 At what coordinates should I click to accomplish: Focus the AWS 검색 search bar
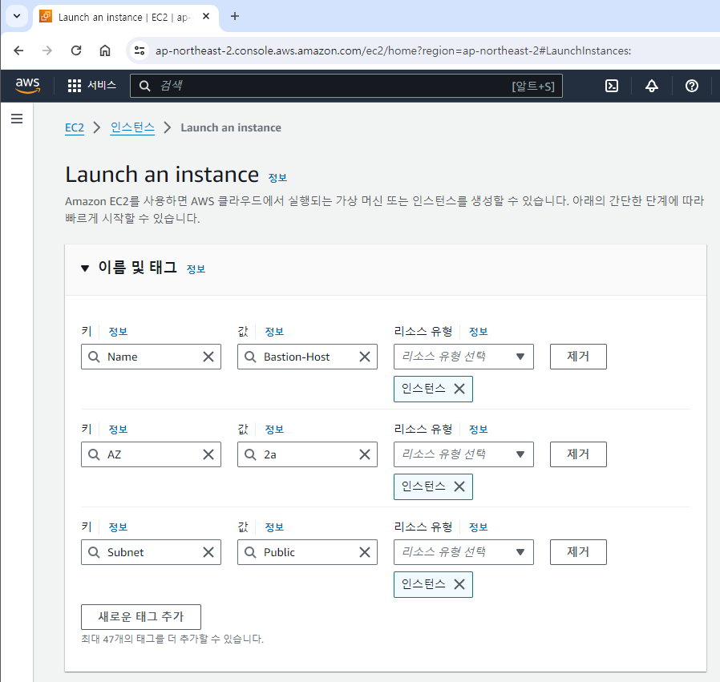pos(346,86)
